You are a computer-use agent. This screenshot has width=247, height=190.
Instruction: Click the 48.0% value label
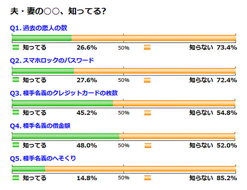click(87, 145)
